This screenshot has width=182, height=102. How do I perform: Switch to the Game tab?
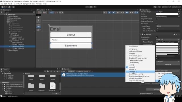click(x=49, y=10)
